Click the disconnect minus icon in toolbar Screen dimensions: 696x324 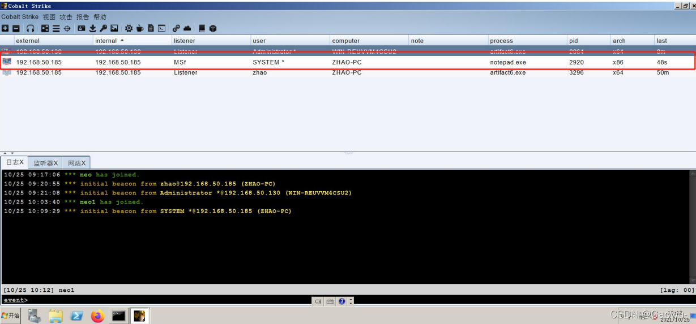click(16, 28)
